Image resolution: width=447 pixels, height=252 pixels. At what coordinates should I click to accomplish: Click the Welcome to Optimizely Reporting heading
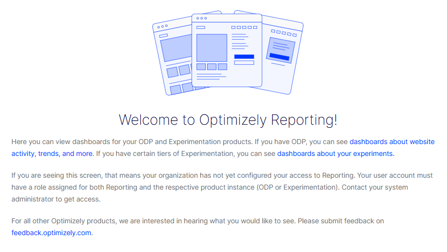tap(228, 120)
